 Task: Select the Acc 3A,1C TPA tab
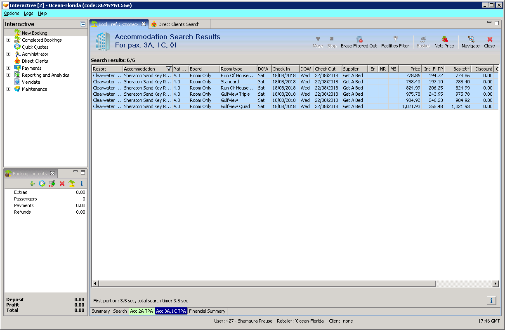point(171,311)
